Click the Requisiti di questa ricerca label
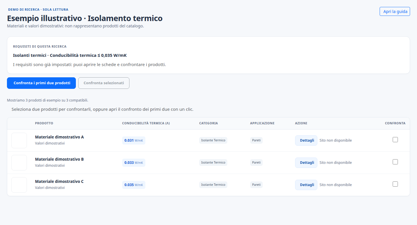417x225 pixels. tap(40, 46)
